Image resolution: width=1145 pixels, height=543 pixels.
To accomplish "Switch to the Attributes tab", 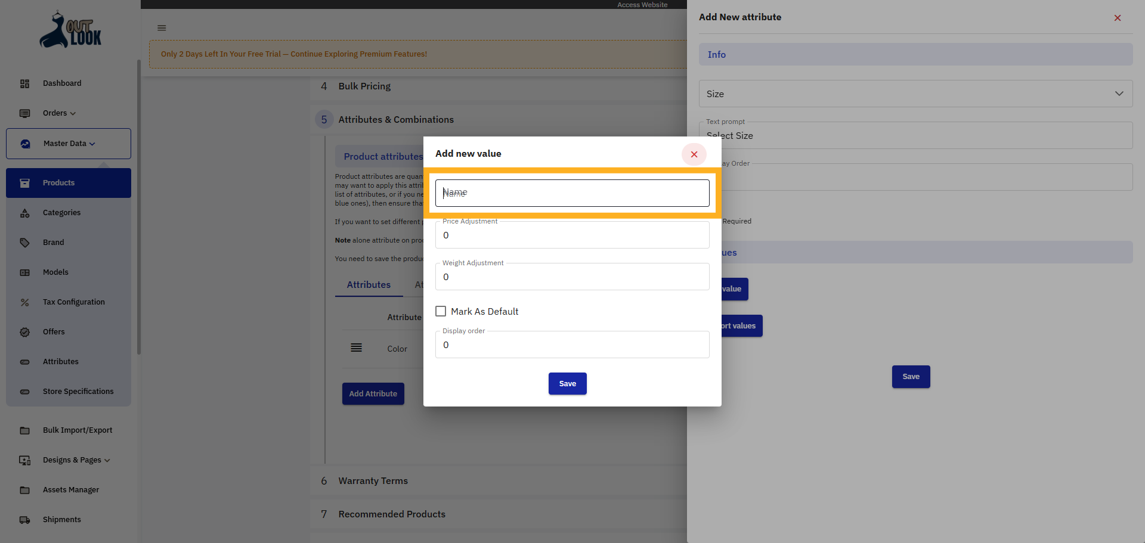I will point(368,284).
